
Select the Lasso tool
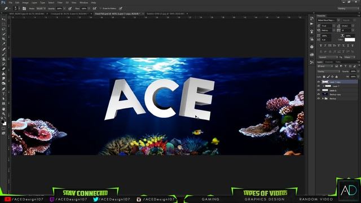click(3, 29)
